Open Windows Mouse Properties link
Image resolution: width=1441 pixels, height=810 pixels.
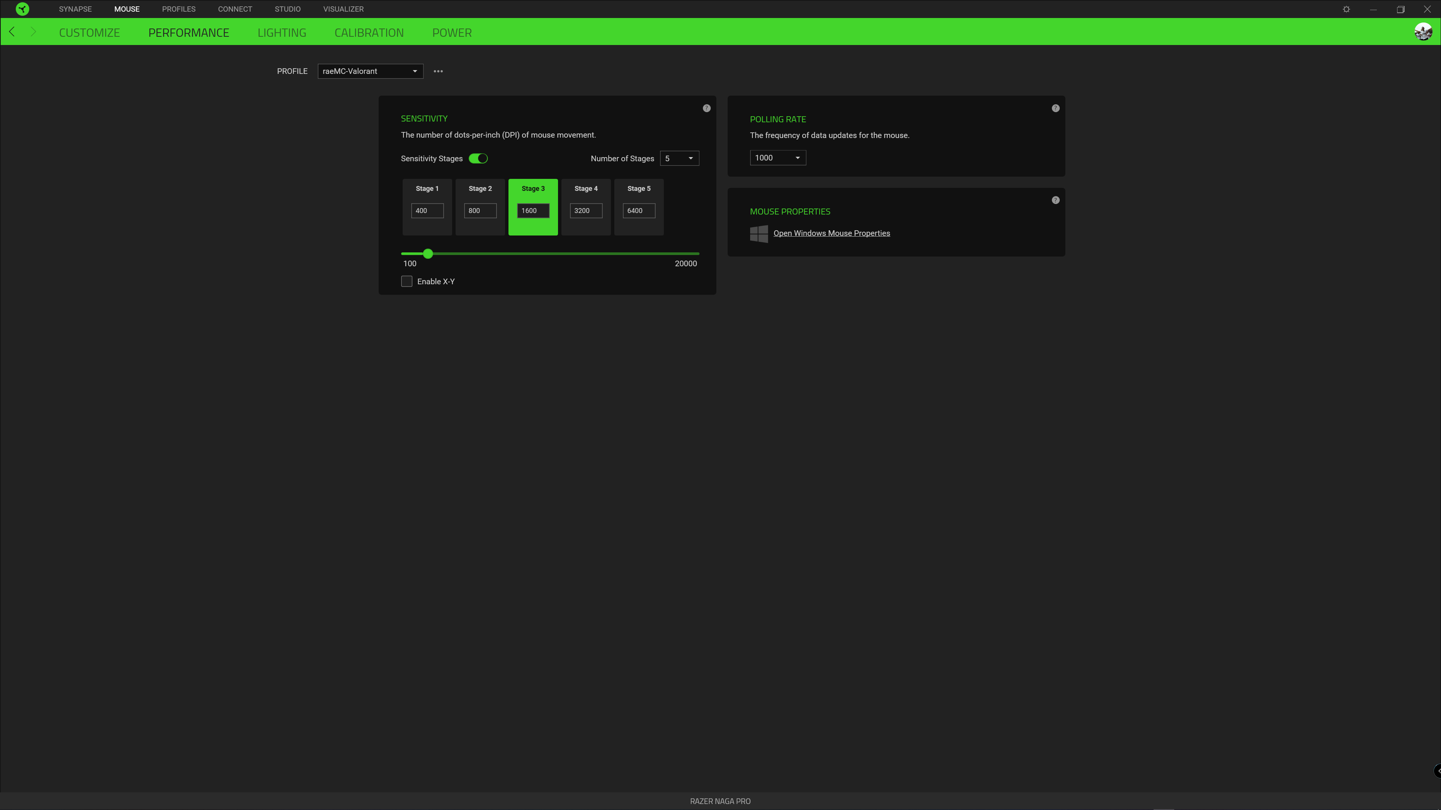click(x=831, y=233)
